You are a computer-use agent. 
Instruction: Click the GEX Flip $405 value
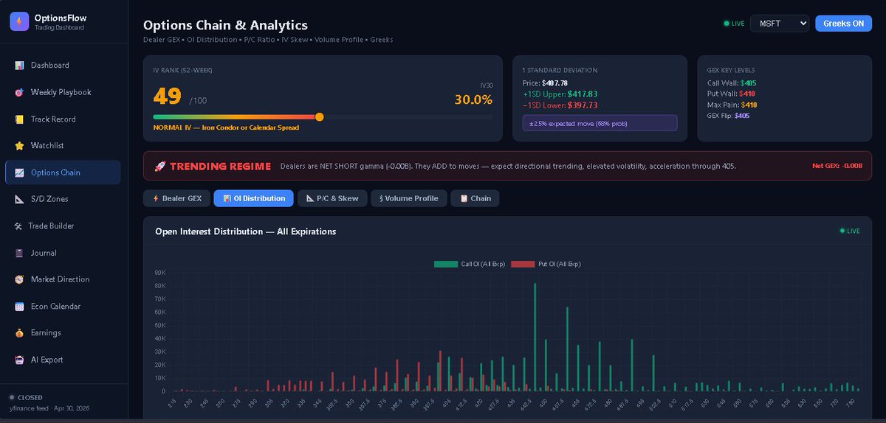[x=742, y=116]
